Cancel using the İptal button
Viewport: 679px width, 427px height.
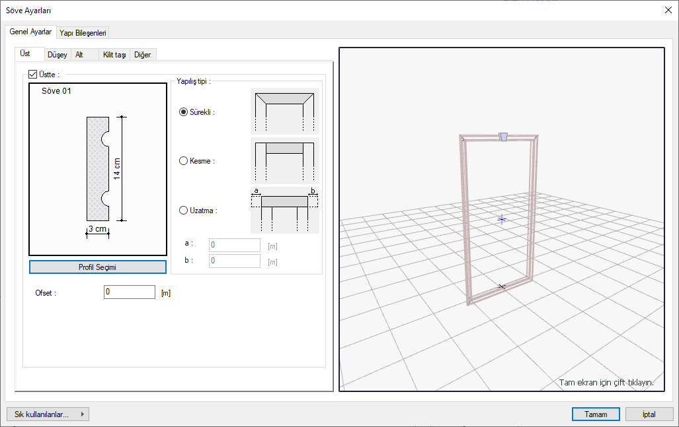649,414
